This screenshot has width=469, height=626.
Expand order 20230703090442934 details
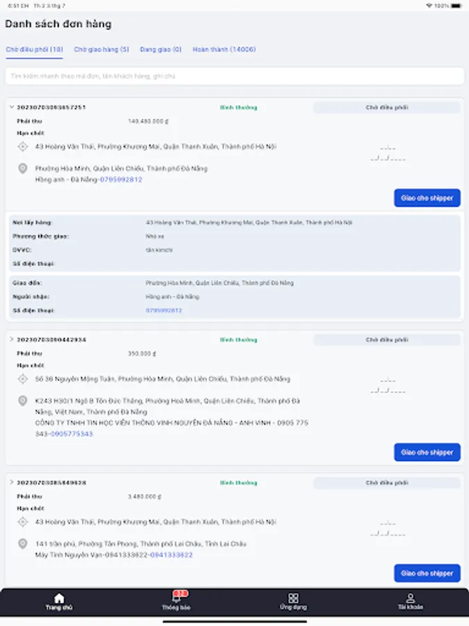tap(11, 339)
